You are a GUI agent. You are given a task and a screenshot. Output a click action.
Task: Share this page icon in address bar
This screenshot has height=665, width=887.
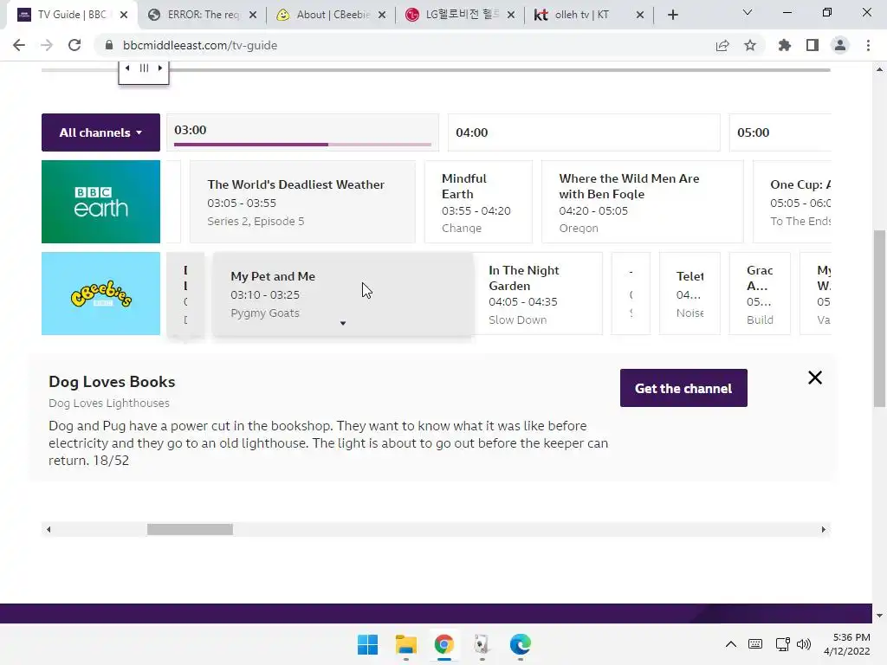coord(722,45)
